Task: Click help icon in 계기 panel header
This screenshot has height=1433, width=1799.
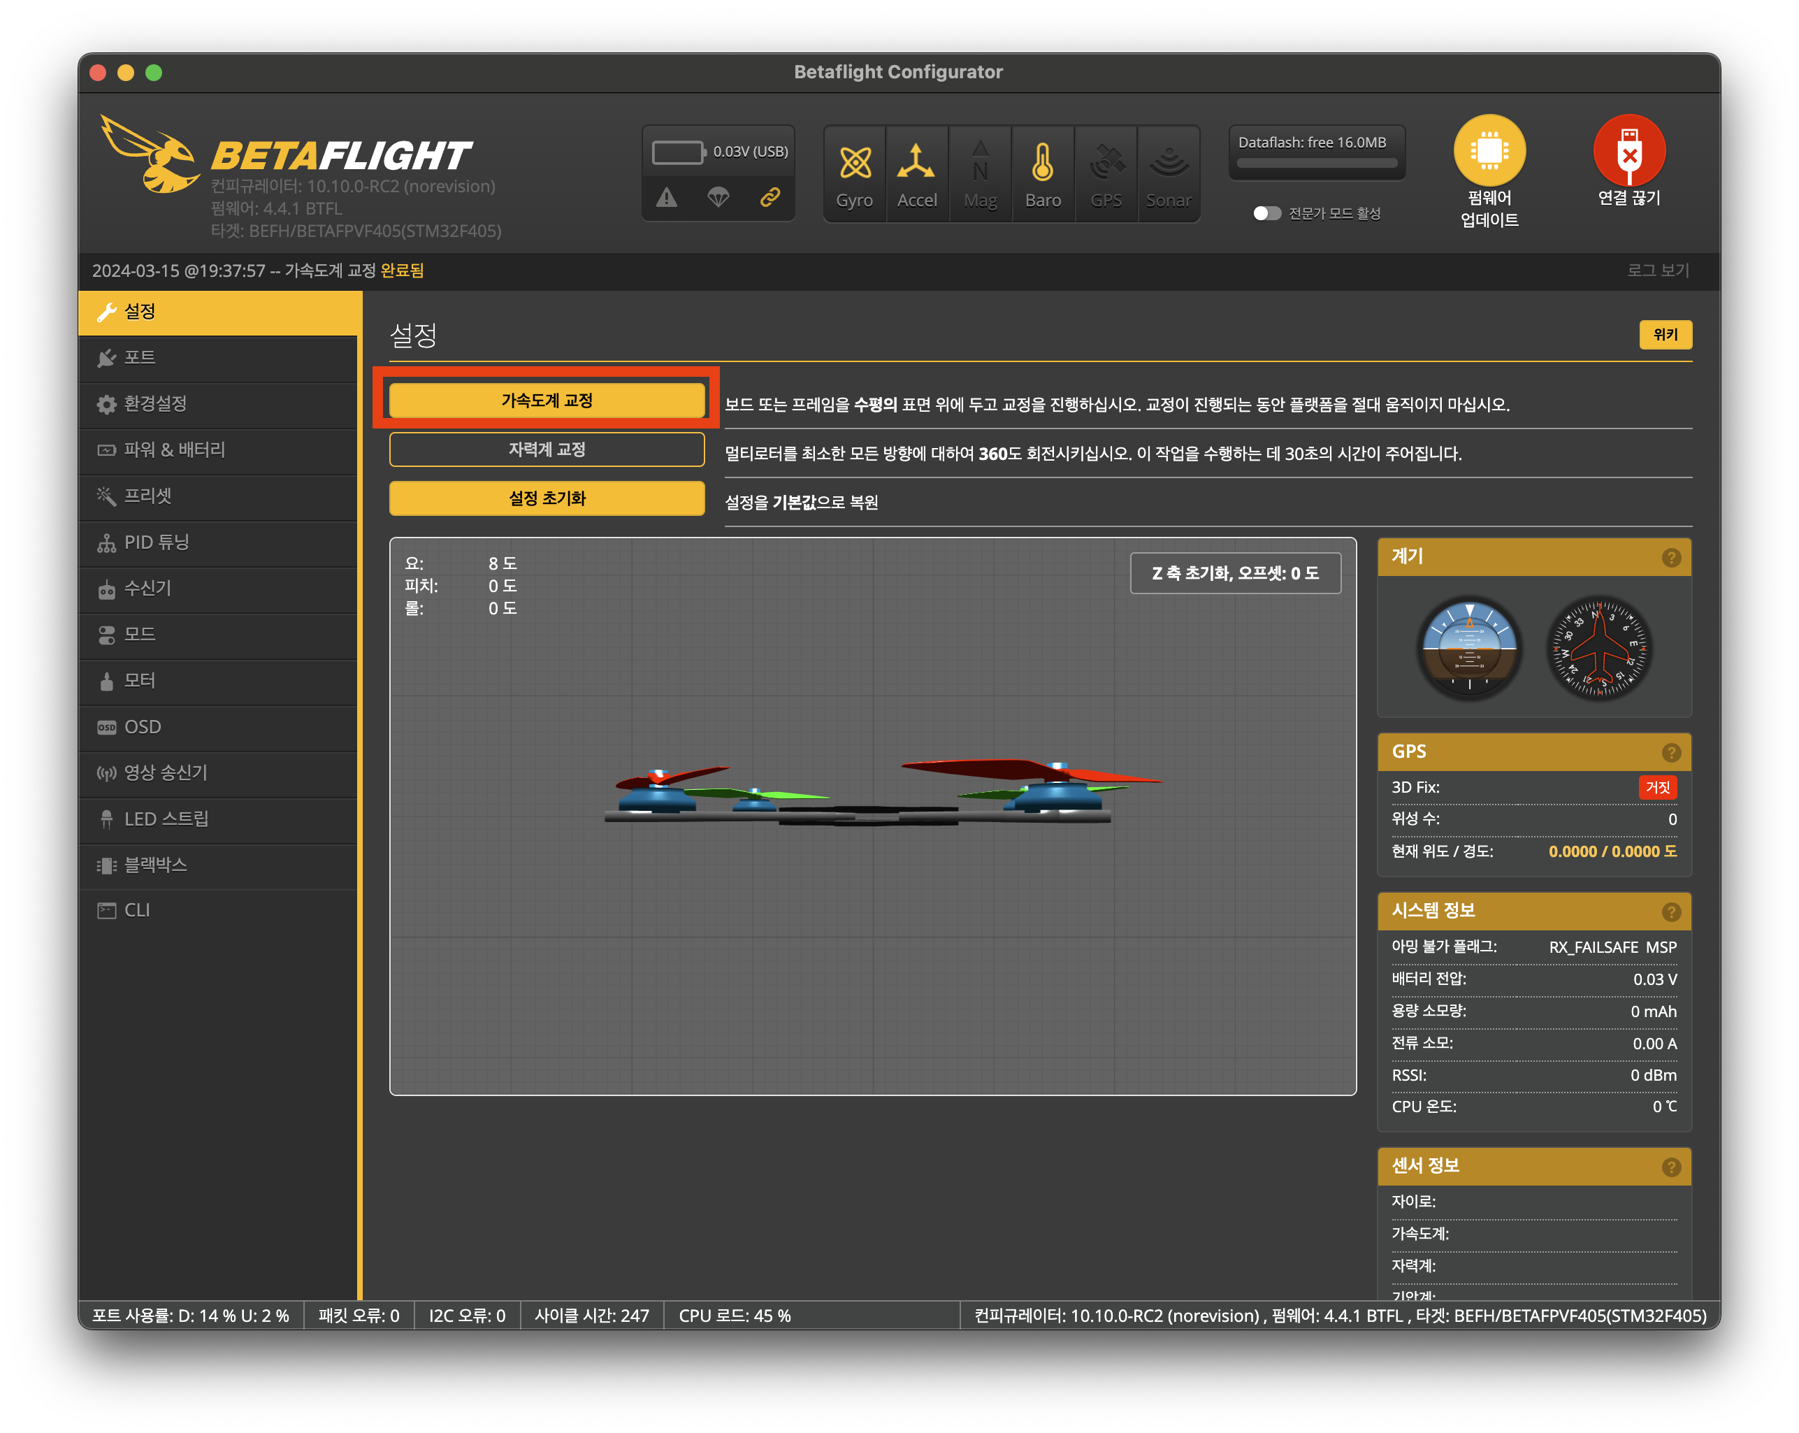Action: tap(1670, 558)
